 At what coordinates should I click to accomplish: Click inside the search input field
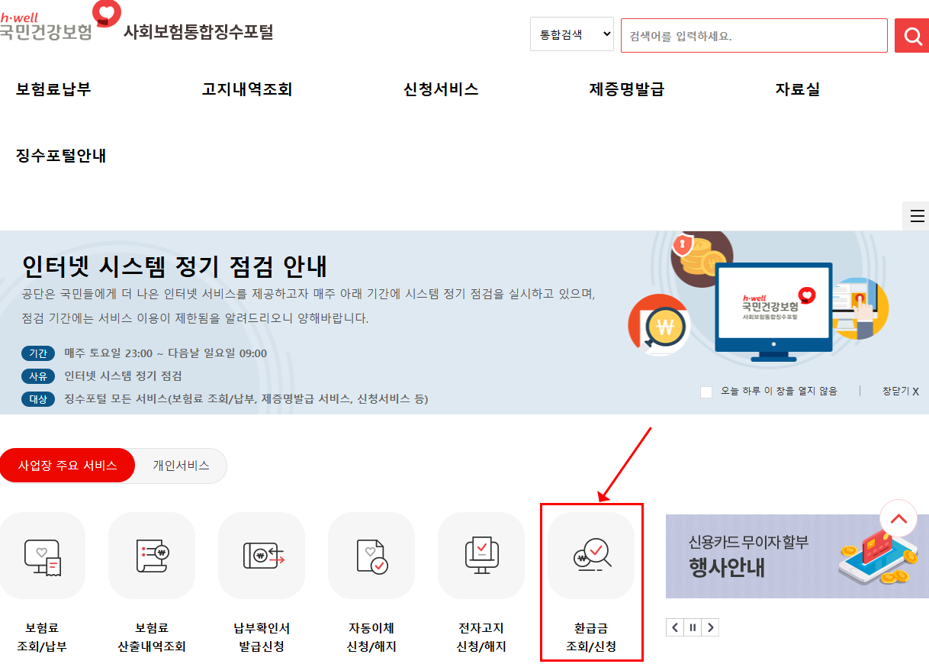tap(754, 35)
